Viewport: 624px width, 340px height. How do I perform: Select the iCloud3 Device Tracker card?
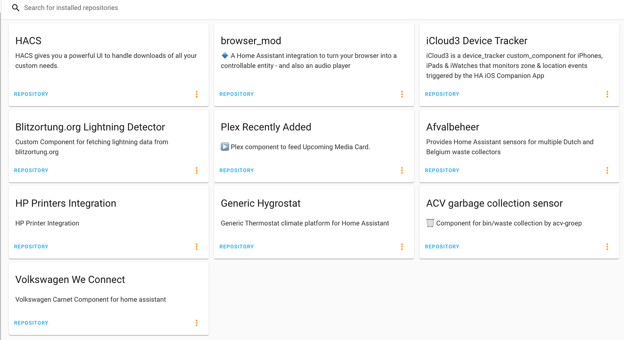pos(519,65)
